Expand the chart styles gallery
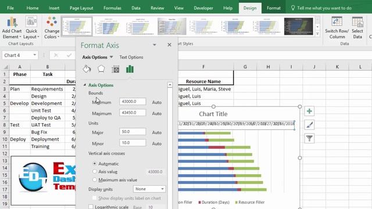The height and width of the screenshot is (209, 372). click(x=317, y=34)
